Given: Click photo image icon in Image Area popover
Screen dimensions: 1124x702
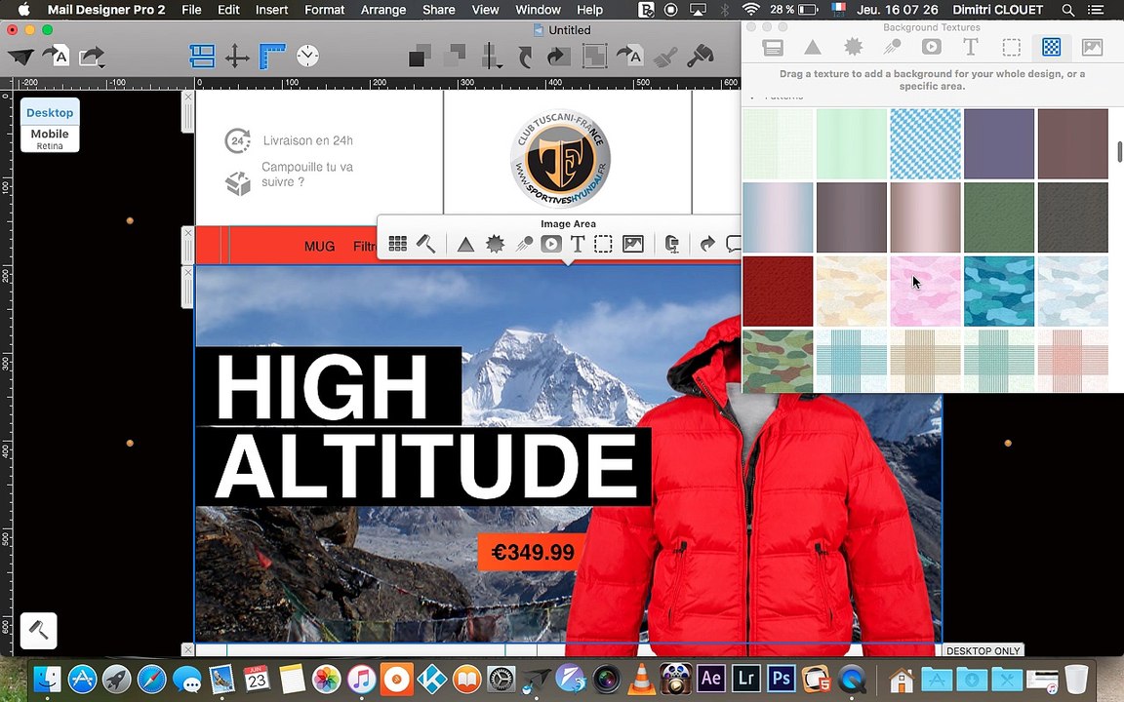Looking at the screenshot, I should 633,245.
